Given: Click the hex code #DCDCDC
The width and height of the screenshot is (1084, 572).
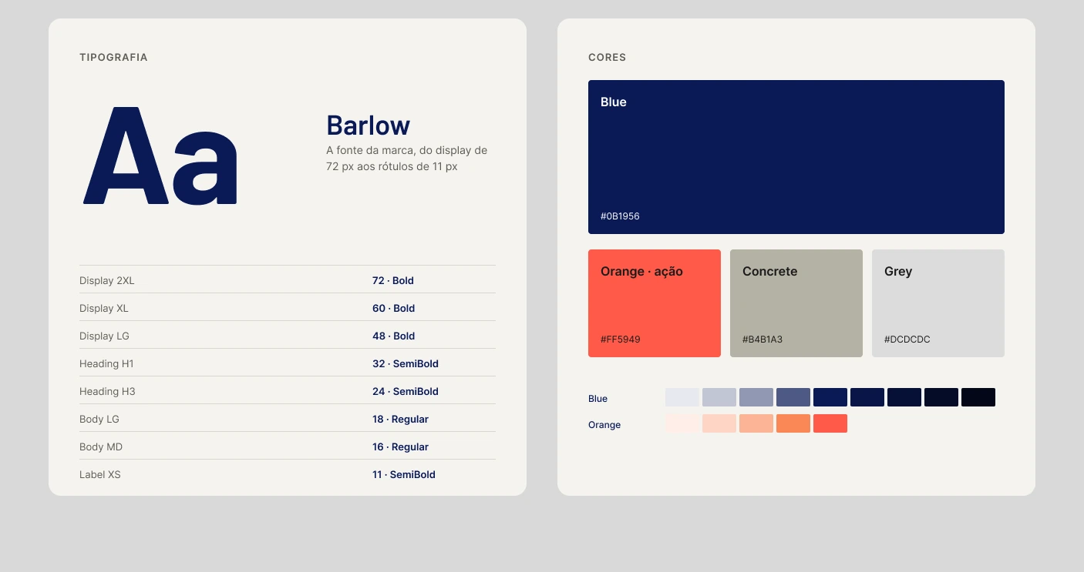Looking at the screenshot, I should click(x=907, y=340).
